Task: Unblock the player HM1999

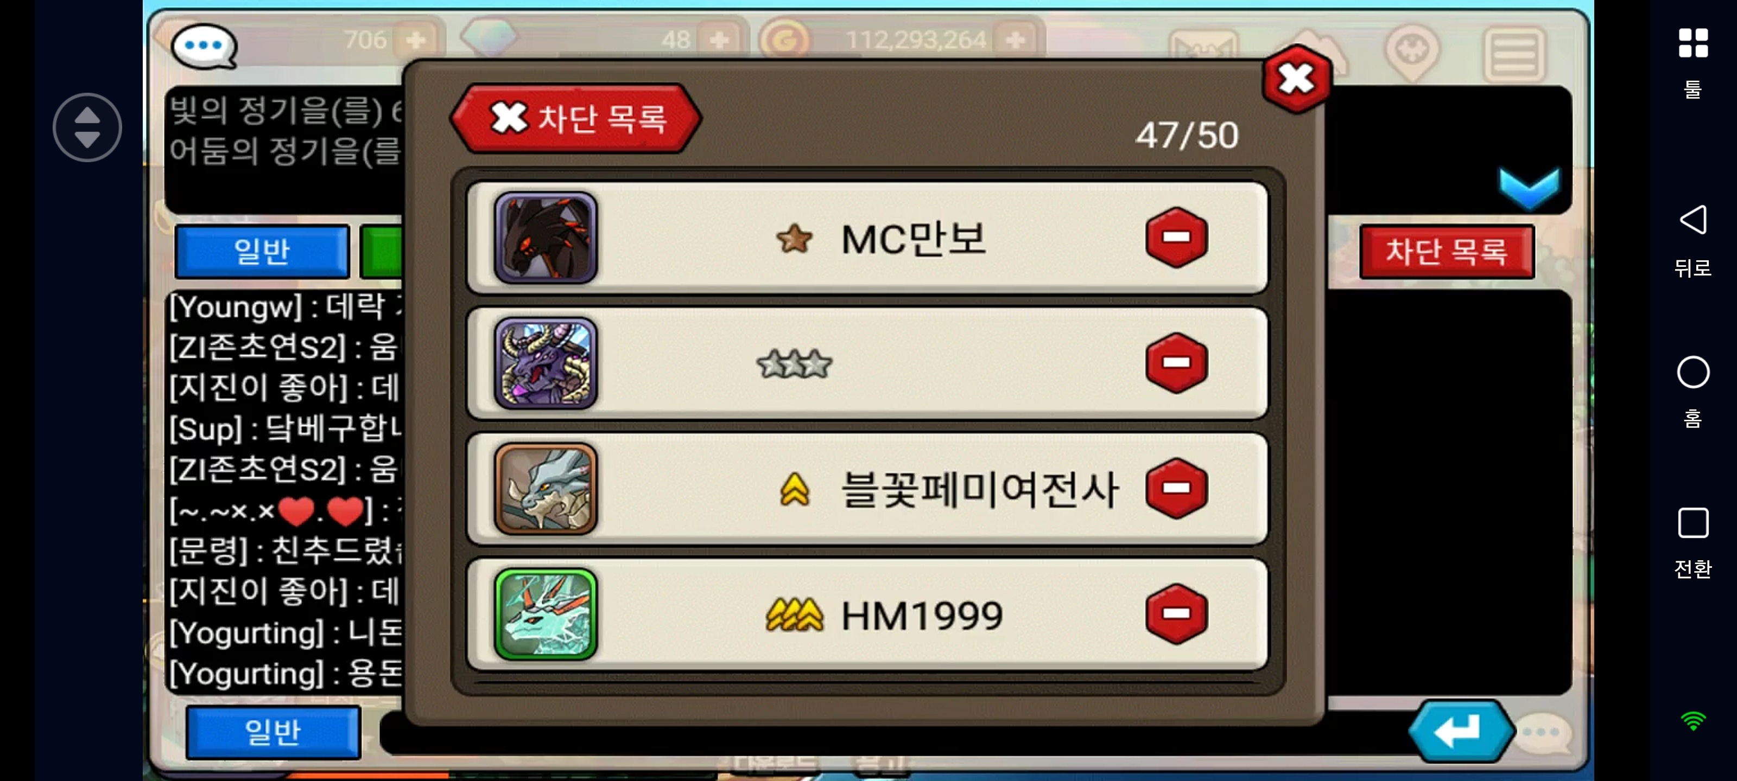Action: pos(1176,613)
